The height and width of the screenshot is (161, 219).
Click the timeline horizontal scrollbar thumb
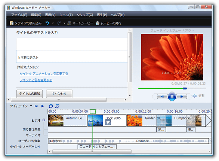[92, 151]
